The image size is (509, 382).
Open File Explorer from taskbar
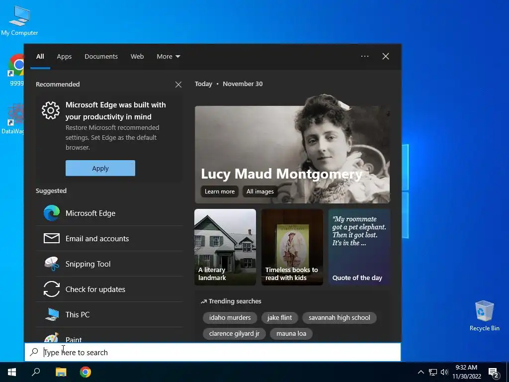tap(61, 372)
